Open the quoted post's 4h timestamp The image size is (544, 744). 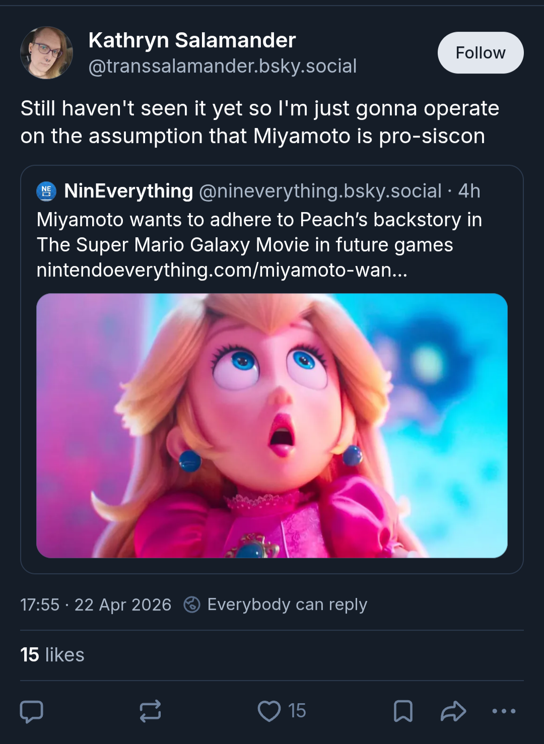(x=469, y=191)
